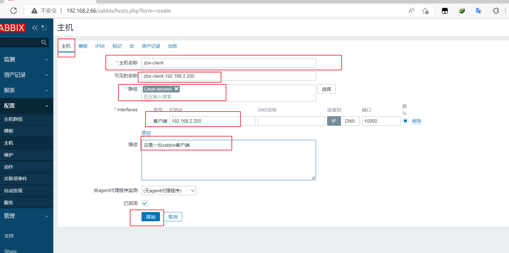Open the globe download-manager extension icon
This screenshot has width=509, height=253.
tap(462, 11)
